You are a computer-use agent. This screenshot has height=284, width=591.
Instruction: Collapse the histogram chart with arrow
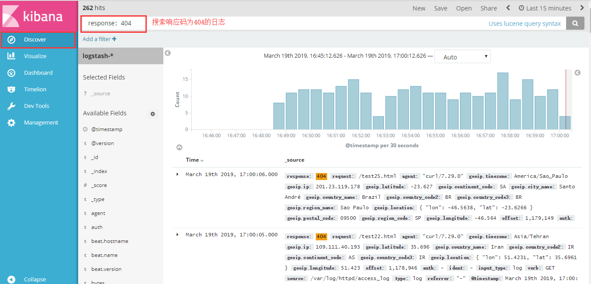179,148
